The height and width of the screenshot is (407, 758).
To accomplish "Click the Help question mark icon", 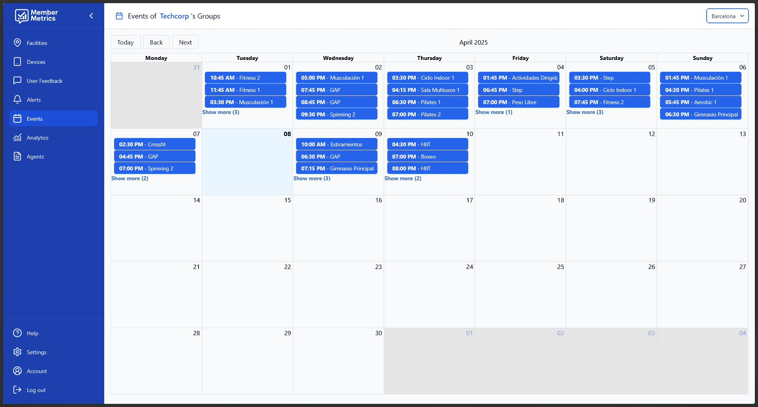I will [x=17, y=333].
